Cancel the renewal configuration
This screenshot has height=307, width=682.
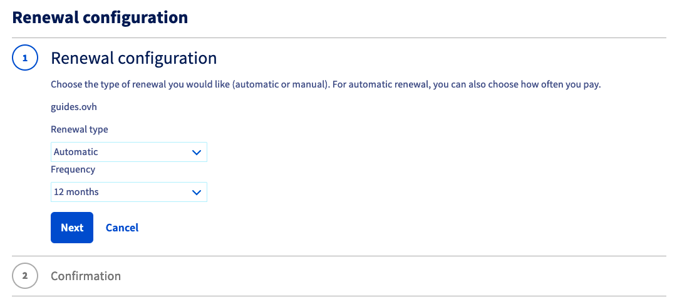(122, 228)
